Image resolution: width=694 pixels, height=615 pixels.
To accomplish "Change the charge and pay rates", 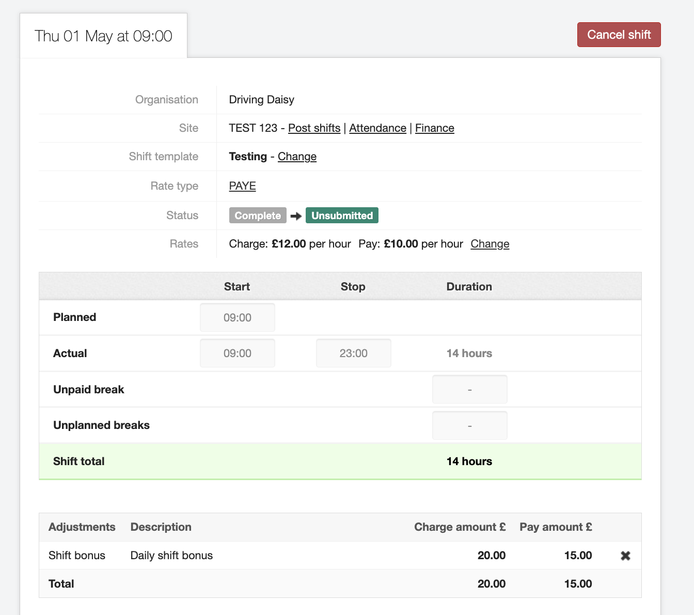I will (490, 244).
